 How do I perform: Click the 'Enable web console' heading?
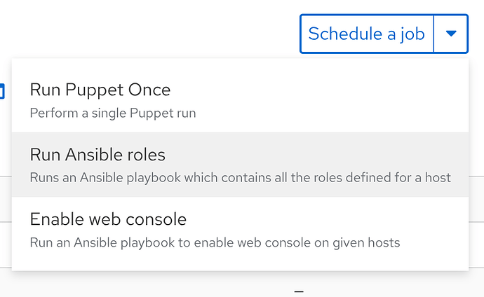[108, 219]
